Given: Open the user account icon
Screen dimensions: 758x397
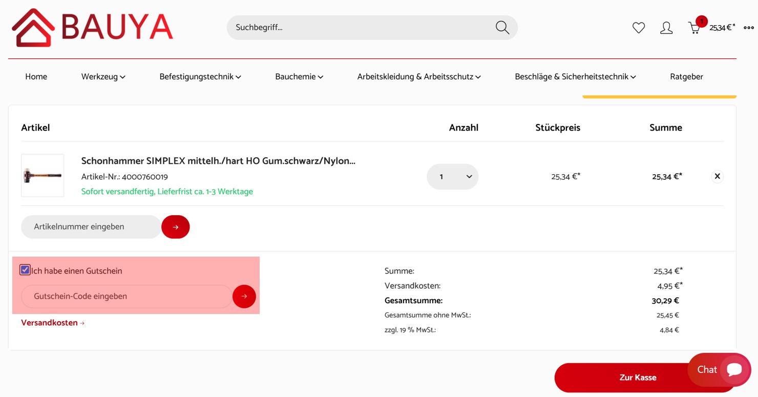Looking at the screenshot, I should [x=666, y=28].
